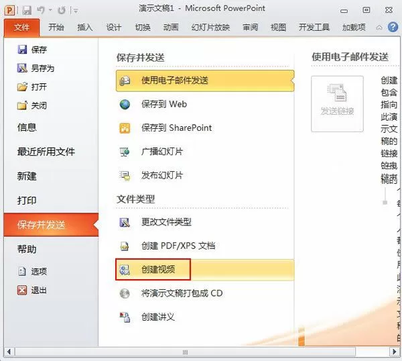Click the 创建视频 video icon

pos(125,270)
